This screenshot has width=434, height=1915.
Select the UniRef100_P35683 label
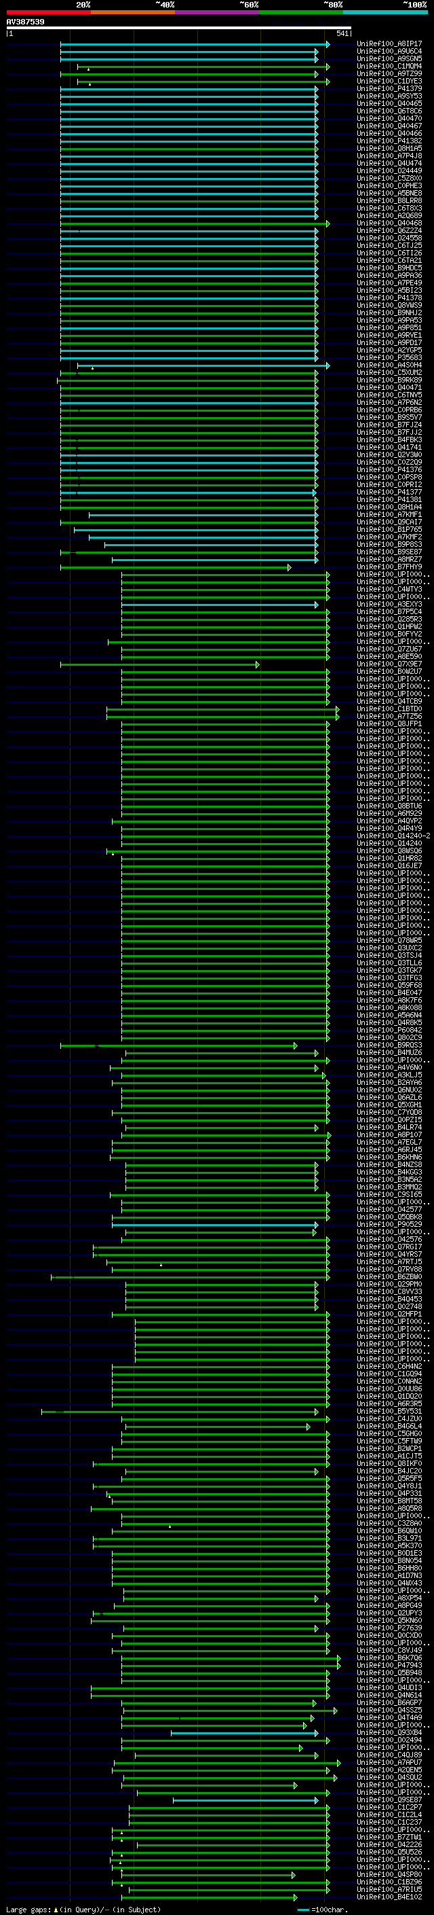389,357
